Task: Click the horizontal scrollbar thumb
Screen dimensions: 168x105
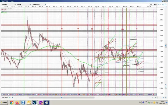Action: (x=62, y=97)
